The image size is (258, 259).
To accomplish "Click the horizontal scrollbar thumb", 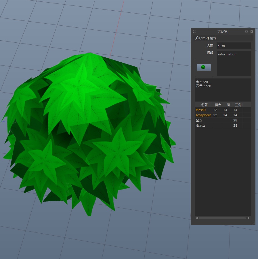I will (221, 218).
